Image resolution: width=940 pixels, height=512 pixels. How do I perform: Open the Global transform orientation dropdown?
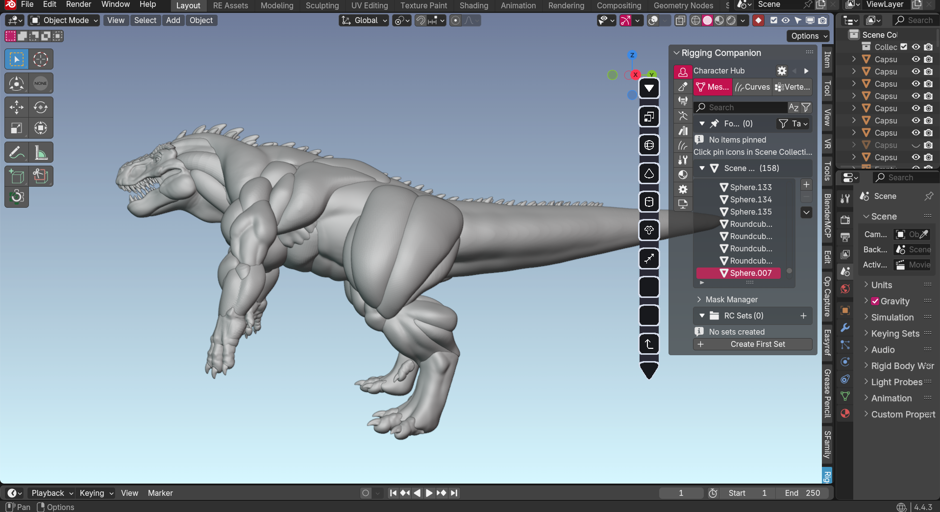pos(364,21)
